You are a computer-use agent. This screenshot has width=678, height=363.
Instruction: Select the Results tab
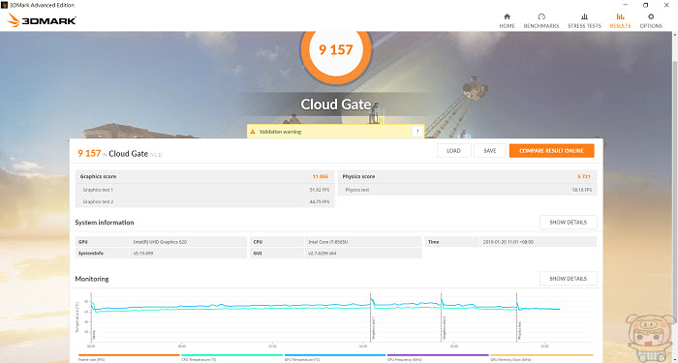click(x=620, y=20)
